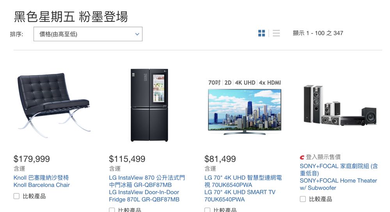390x212 pixels.
Task: Click the speaker set product image
Action: [x=340, y=105]
